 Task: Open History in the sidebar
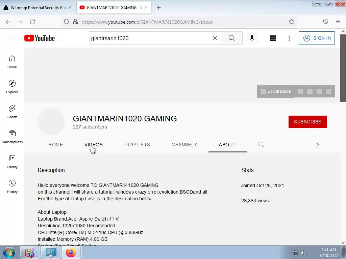click(x=12, y=186)
